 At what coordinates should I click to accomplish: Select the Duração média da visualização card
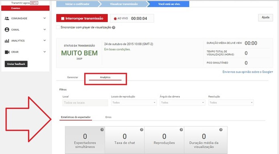click(206, 140)
